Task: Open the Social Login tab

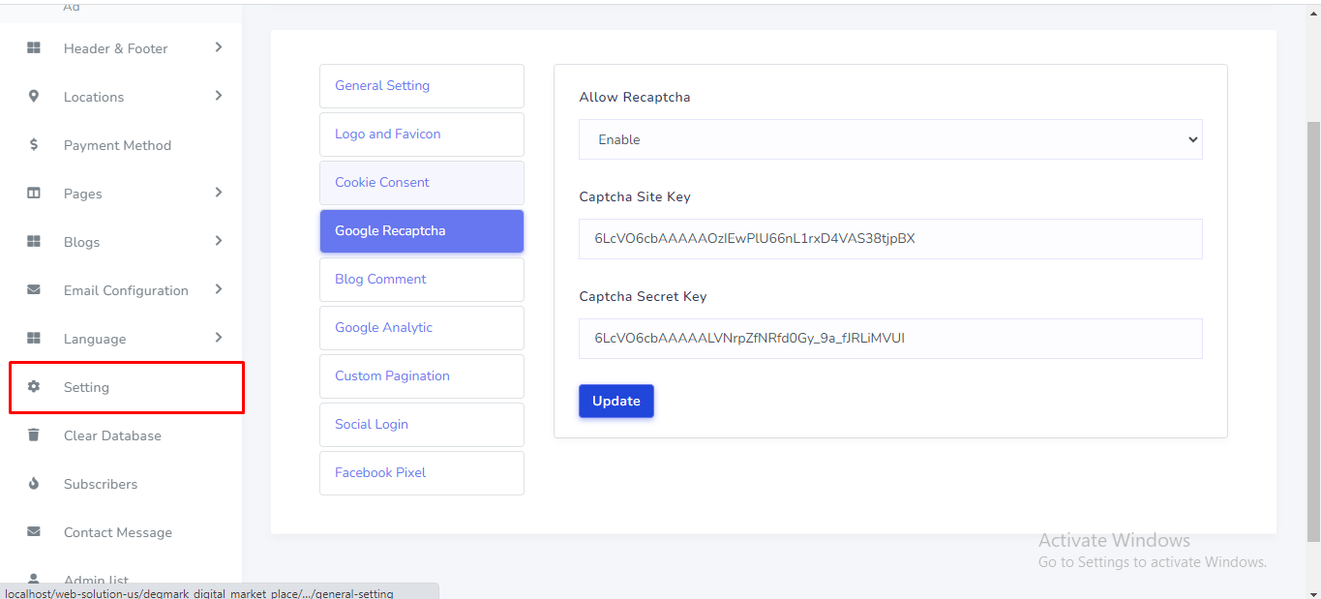Action: coord(421,425)
